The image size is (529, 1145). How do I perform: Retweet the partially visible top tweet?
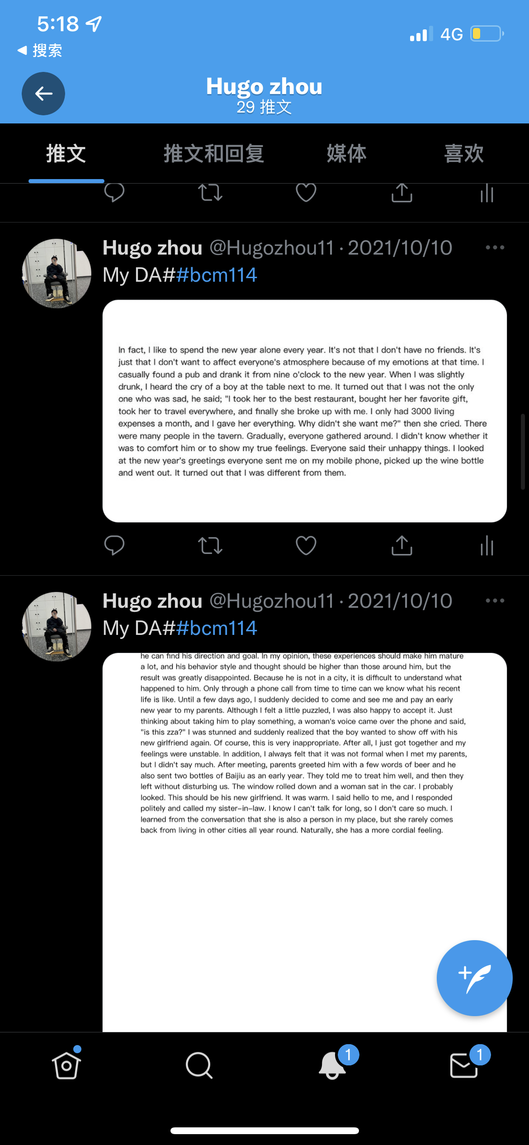tap(210, 193)
